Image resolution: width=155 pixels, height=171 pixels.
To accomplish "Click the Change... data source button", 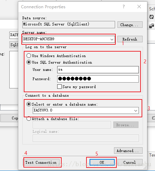I will tap(130, 25).
